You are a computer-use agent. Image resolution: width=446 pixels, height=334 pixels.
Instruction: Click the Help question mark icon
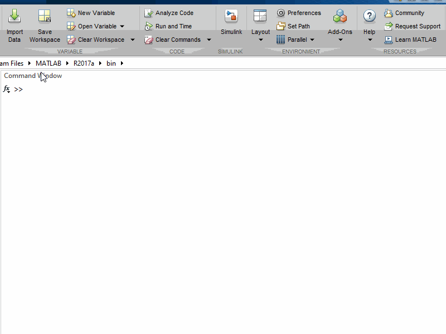coord(369,16)
